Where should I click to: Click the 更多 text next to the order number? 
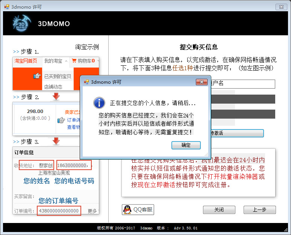(92, 211)
